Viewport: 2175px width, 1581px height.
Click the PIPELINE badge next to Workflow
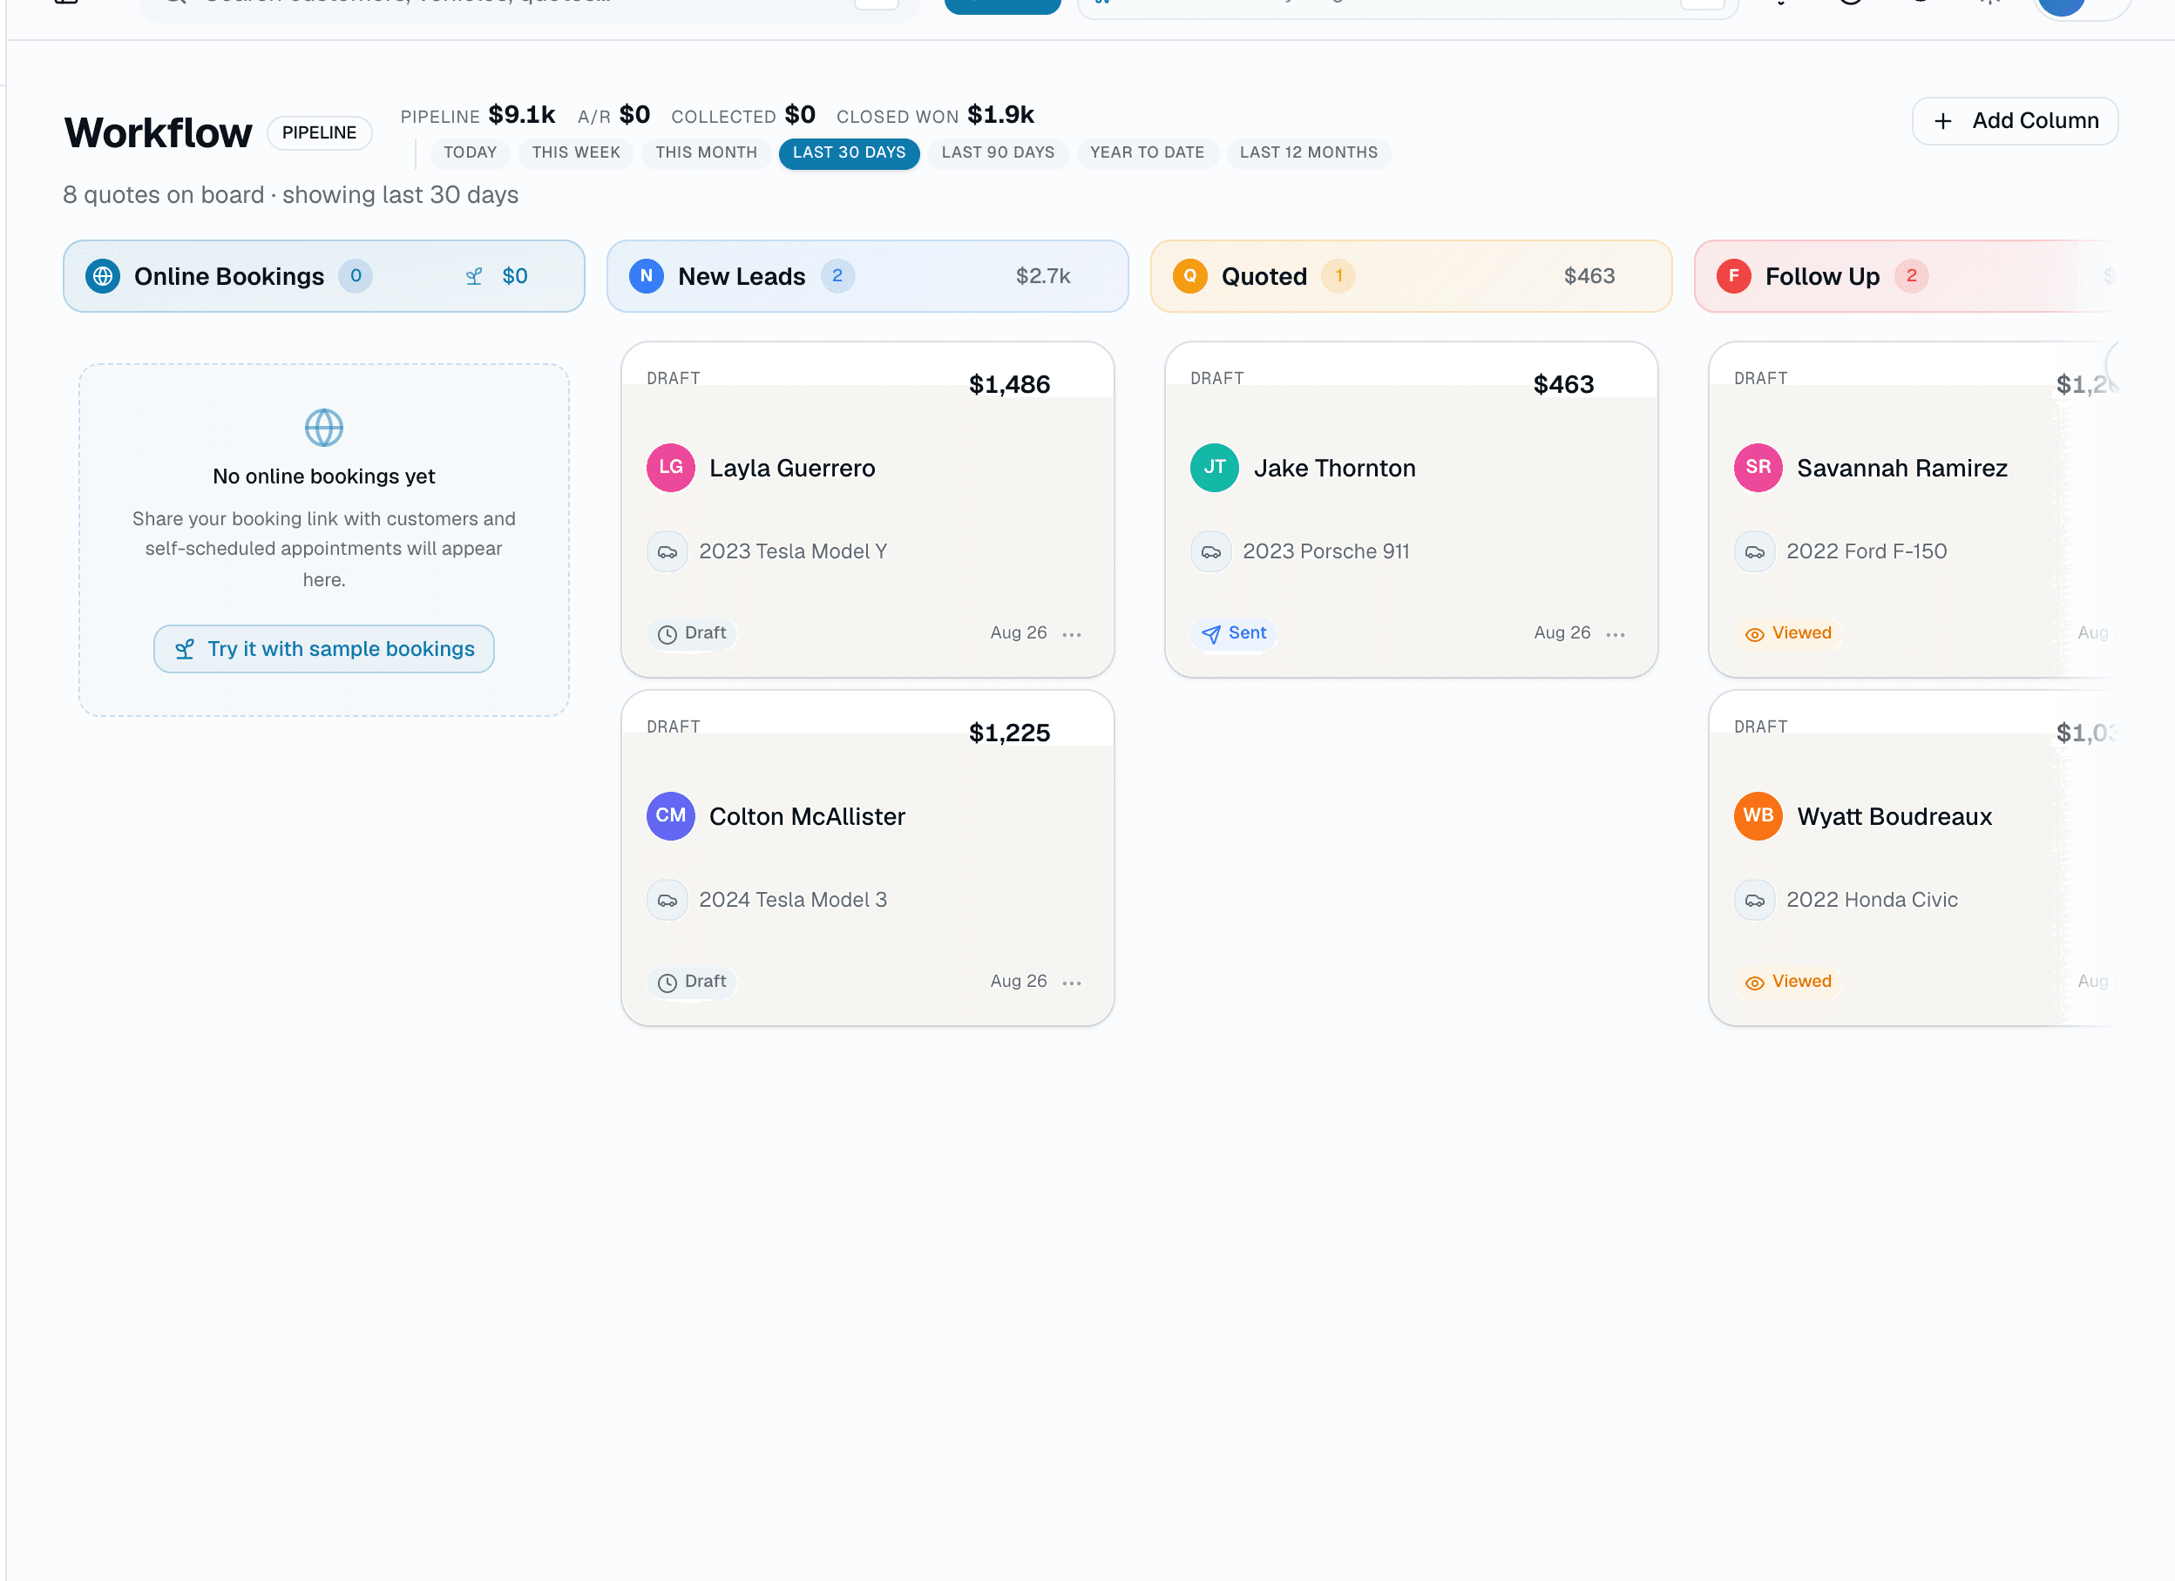tap(319, 132)
